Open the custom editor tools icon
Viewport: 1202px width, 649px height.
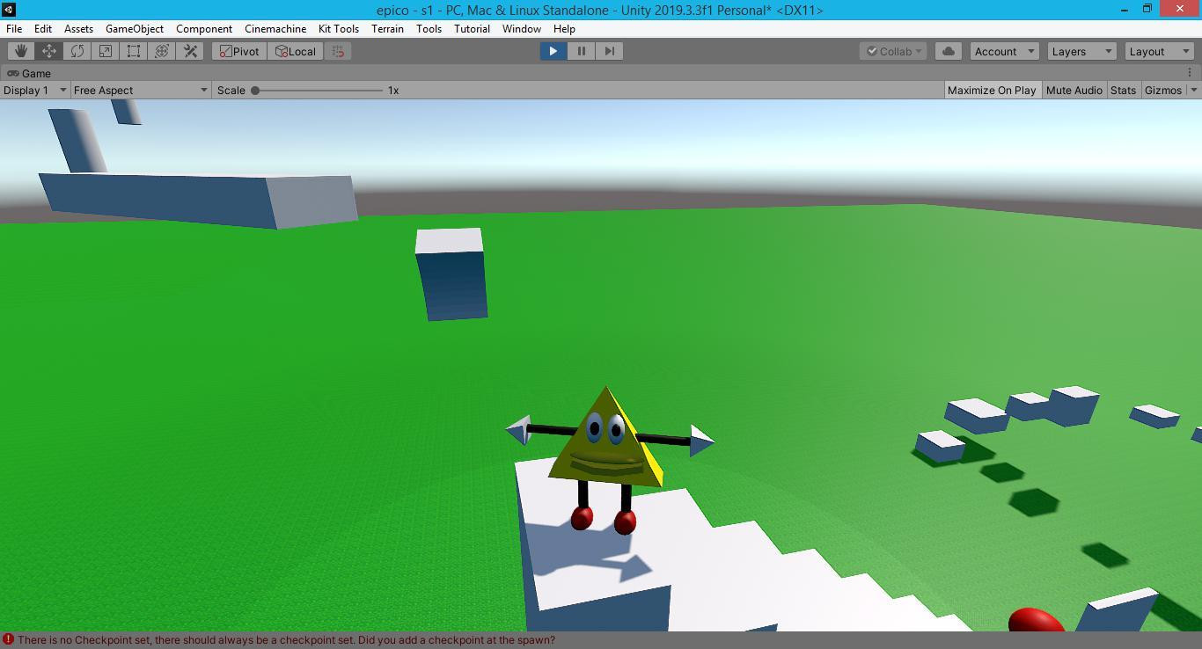point(190,51)
